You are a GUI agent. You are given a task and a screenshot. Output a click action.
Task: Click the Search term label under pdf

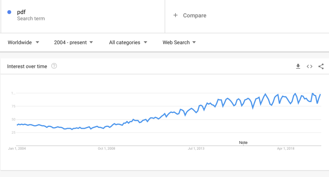[x=31, y=19]
